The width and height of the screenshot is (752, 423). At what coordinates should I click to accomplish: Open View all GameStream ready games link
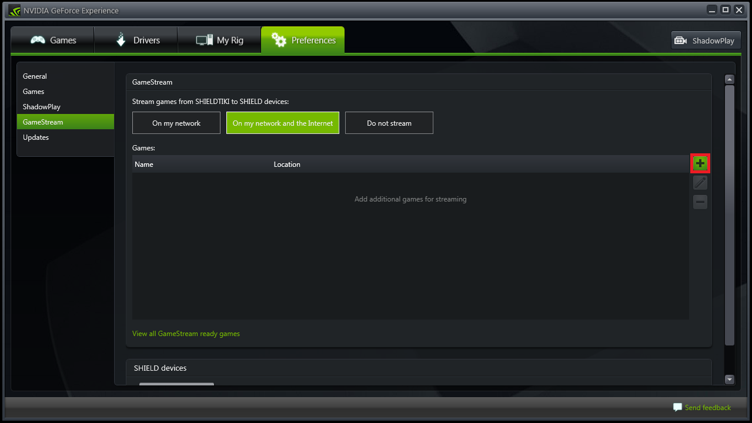(x=186, y=334)
